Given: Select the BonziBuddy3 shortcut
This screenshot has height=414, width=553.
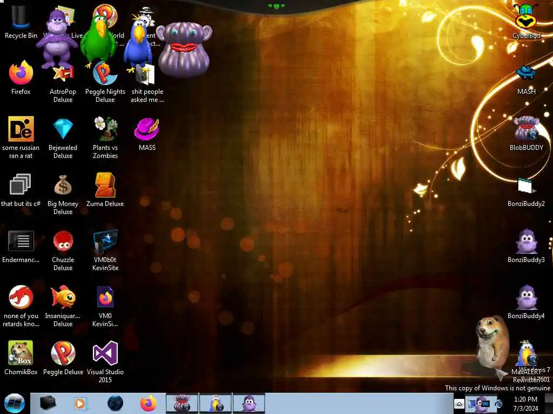Looking at the screenshot, I should point(526,246).
